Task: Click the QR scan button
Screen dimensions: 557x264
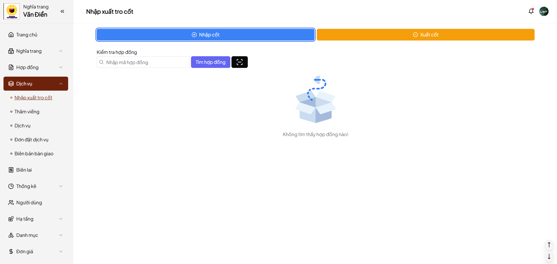Action: click(x=239, y=62)
